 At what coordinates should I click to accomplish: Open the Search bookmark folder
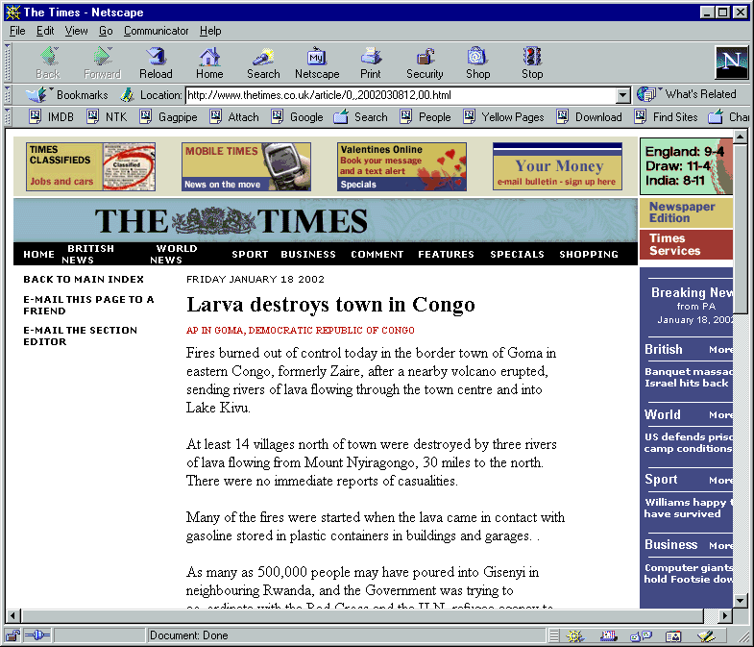coord(360,117)
